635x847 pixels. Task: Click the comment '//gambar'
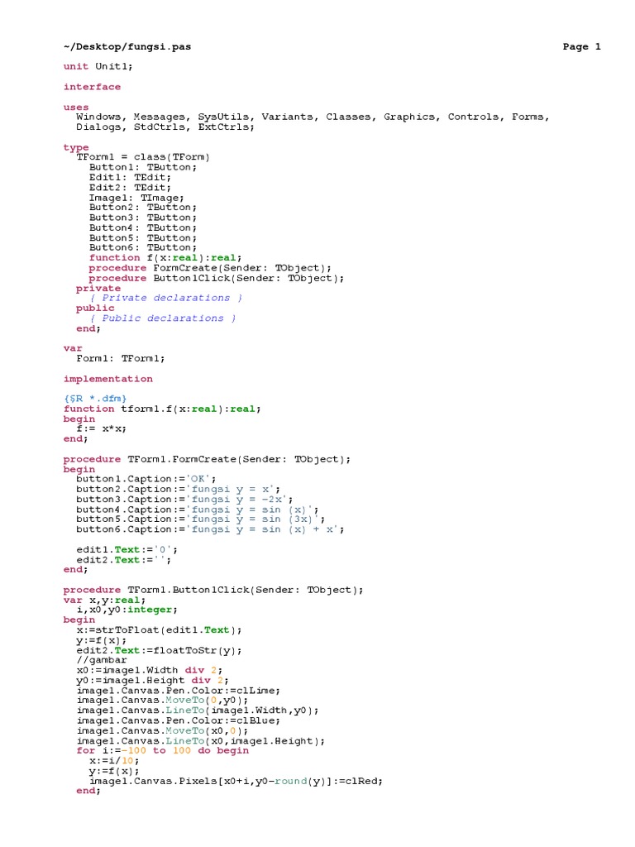[102, 660]
